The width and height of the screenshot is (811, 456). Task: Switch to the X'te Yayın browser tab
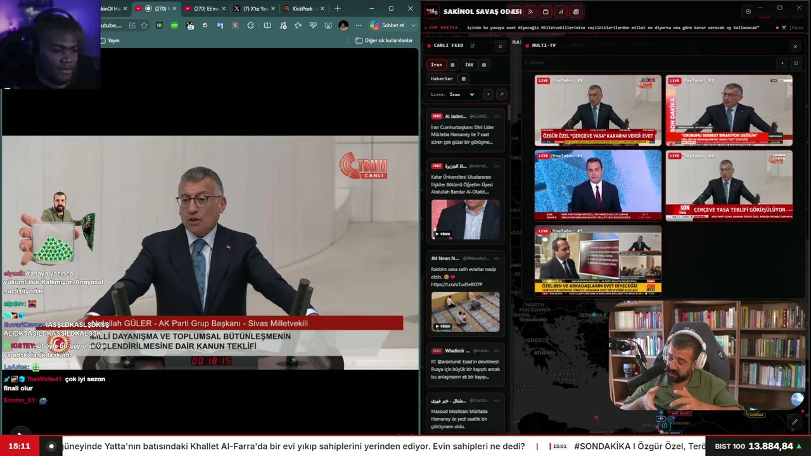254,9
